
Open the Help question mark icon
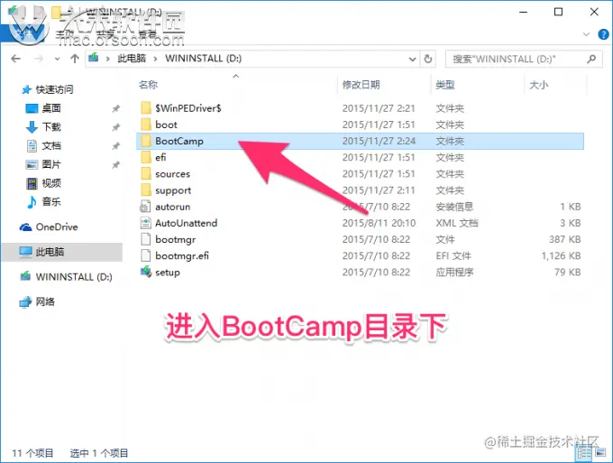coord(603,34)
